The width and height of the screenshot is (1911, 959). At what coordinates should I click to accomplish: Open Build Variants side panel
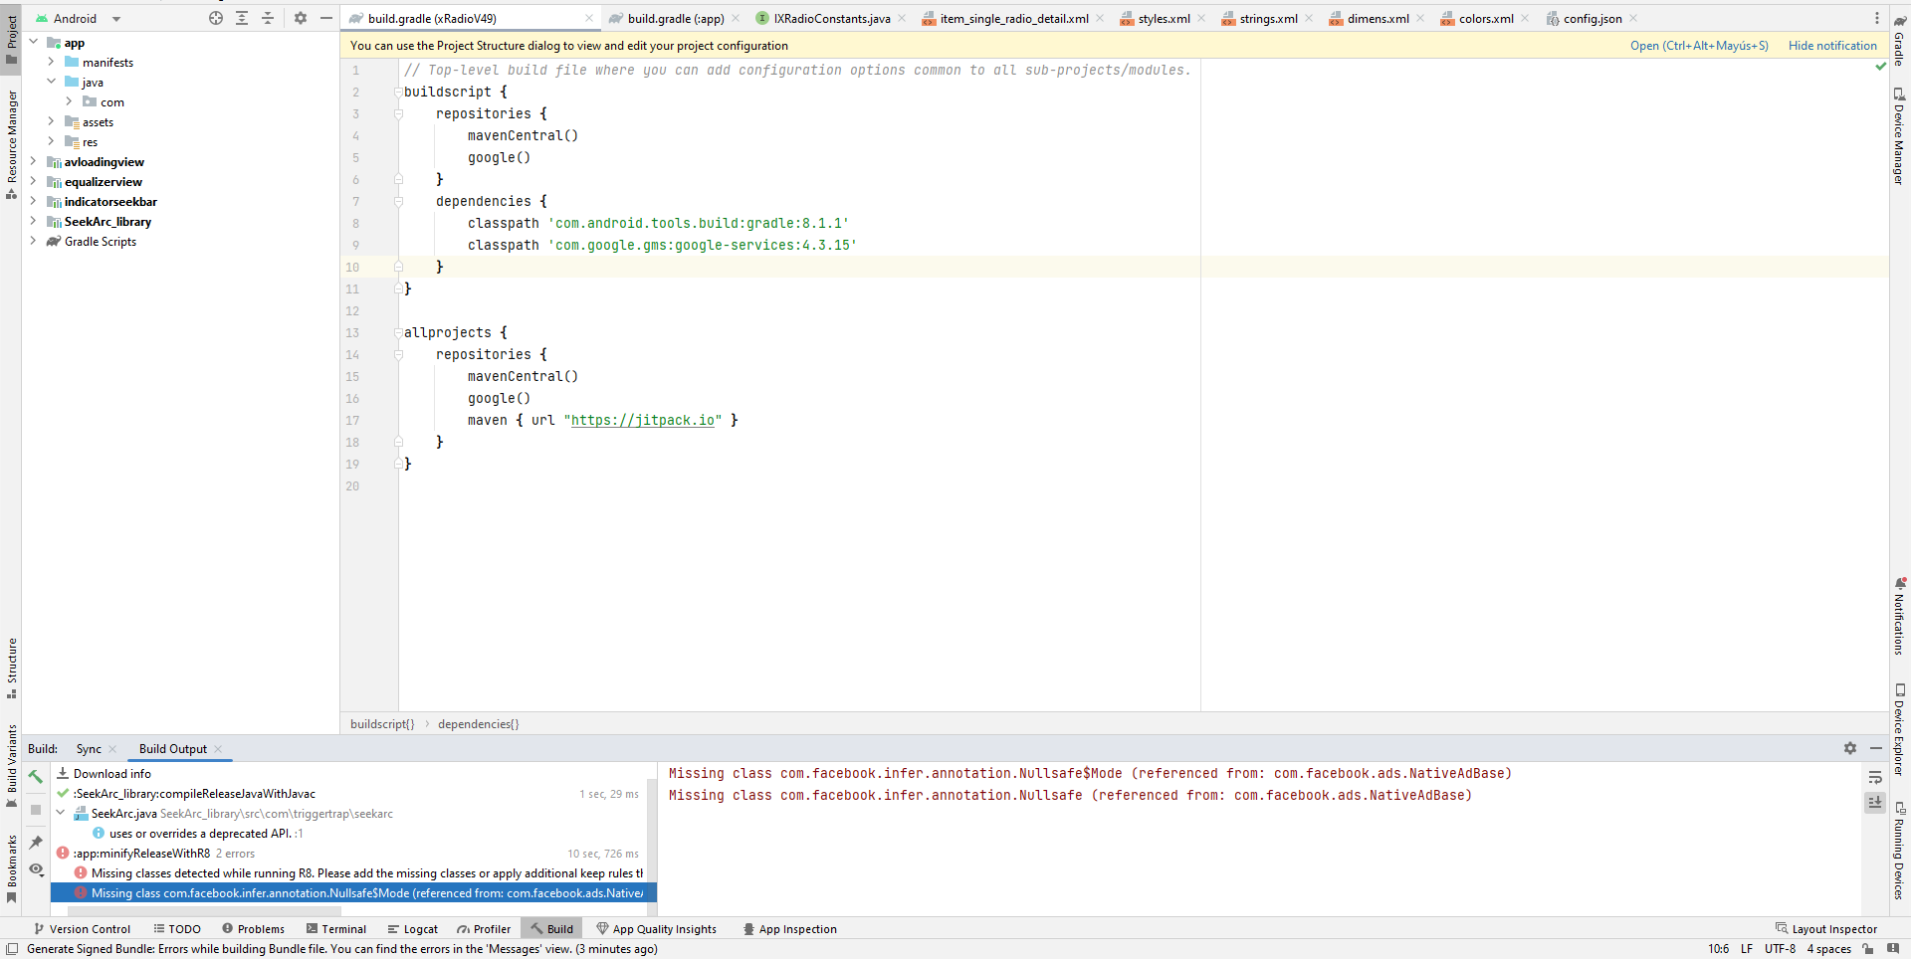11,766
